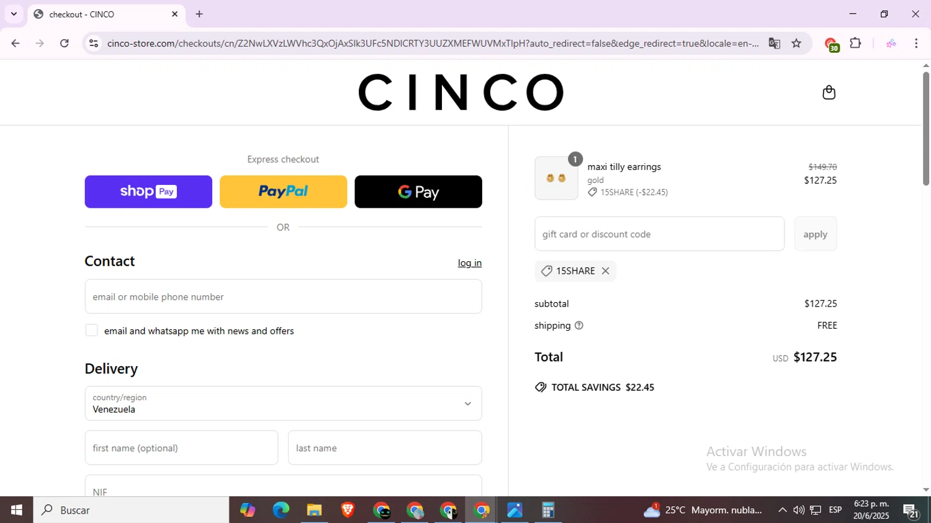Click the translate page icon
The image size is (931, 523).
pyautogui.click(x=774, y=43)
